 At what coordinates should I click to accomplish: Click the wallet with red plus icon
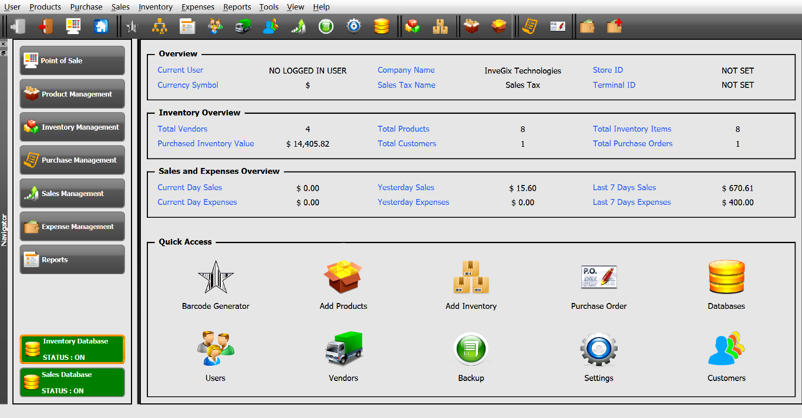click(614, 26)
